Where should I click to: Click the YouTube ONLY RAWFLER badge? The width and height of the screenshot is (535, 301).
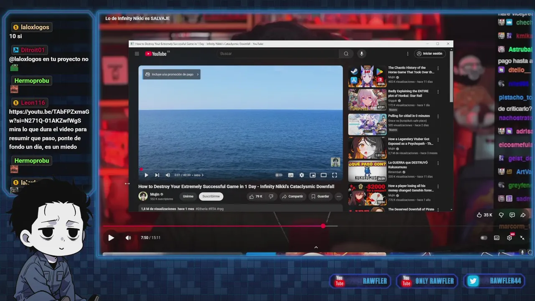tap(427, 281)
